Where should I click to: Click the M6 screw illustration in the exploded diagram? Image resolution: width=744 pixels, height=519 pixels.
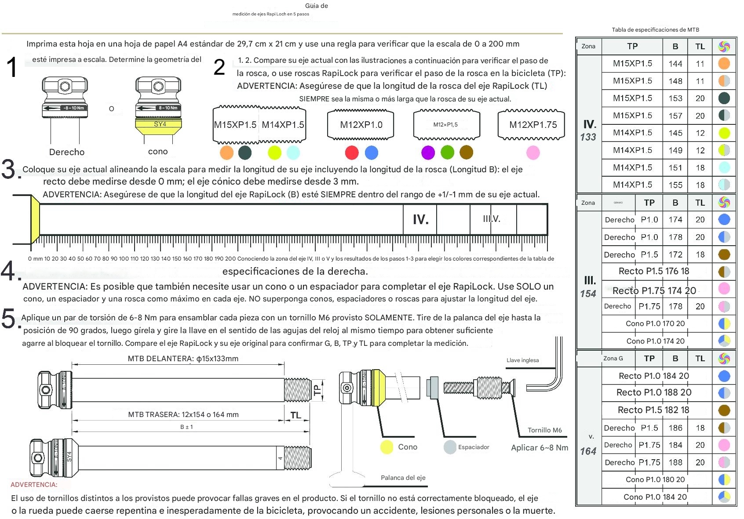point(479,388)
